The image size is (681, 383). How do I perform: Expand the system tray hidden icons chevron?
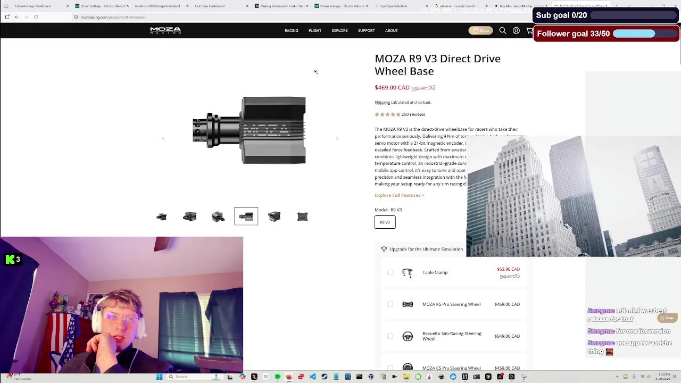[x=617, y=377]
